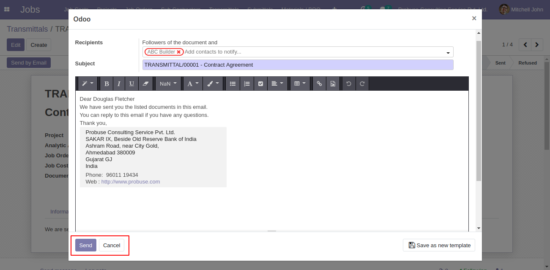
Task: Toggle bold formatting in the editor
Action: click(x=107, y=84)
